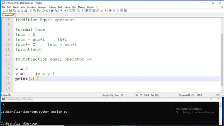
Task: Click the Stop Recording macro icon
Action: [x=114, y=10]
